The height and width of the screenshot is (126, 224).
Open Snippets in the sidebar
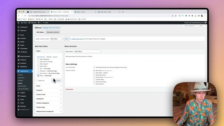pyautogui.click(x=23, y=96)
